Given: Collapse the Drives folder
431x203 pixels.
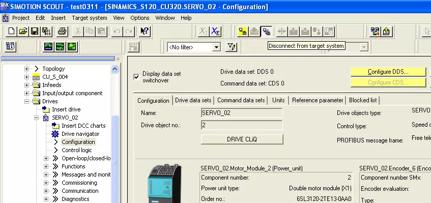Looking at the screenshot, I should coord(26,101).
